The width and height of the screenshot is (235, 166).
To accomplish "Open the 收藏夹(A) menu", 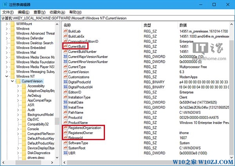I will pos(58,12).
